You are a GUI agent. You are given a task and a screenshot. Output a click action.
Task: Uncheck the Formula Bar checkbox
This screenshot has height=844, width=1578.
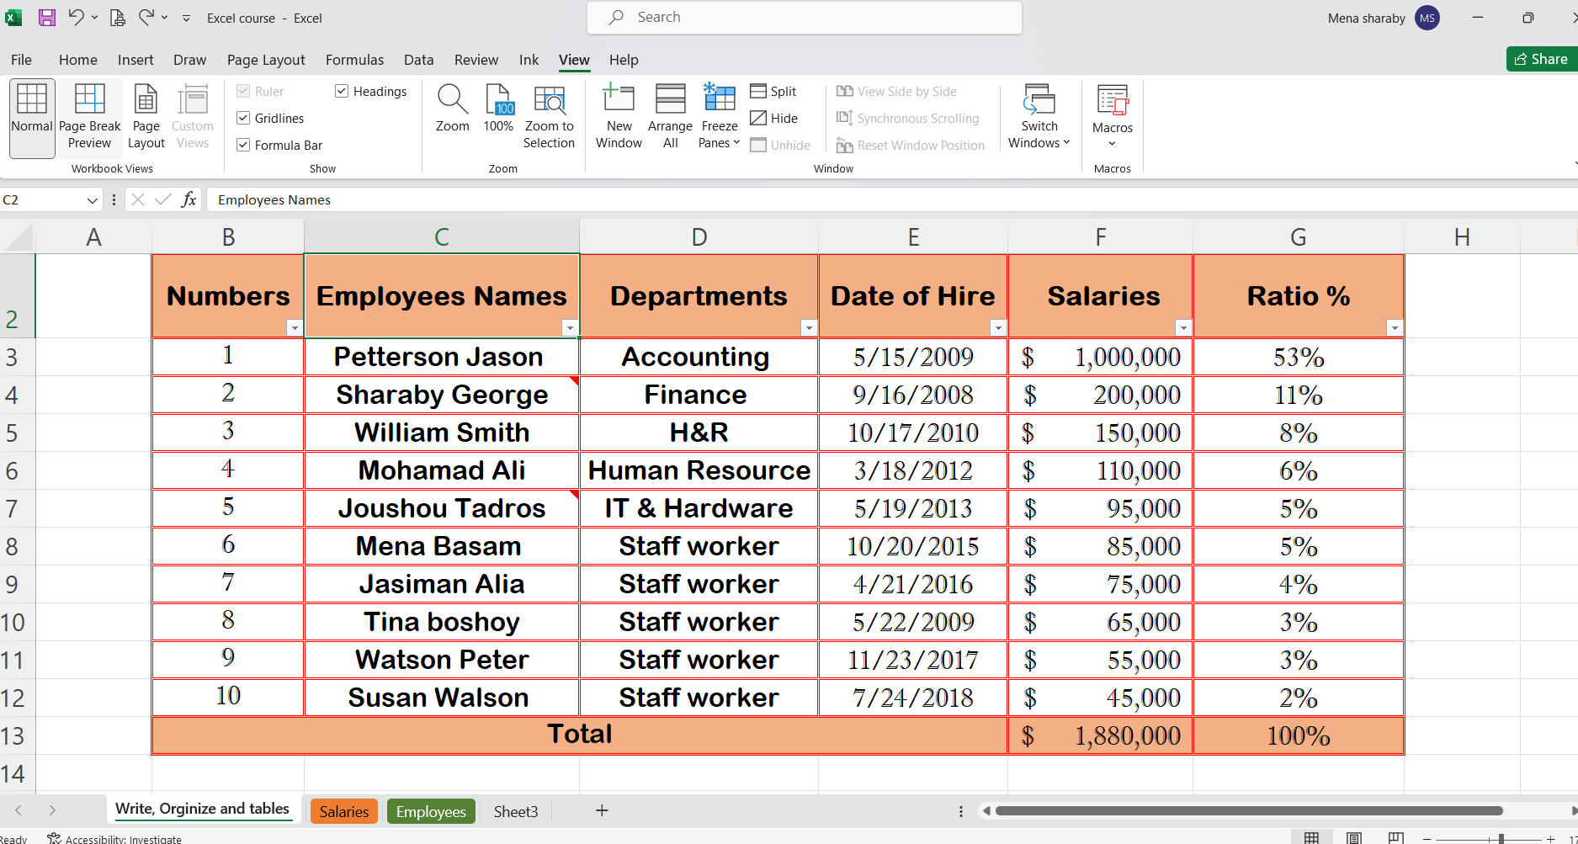pyautogui.click(x=243, y=146)
